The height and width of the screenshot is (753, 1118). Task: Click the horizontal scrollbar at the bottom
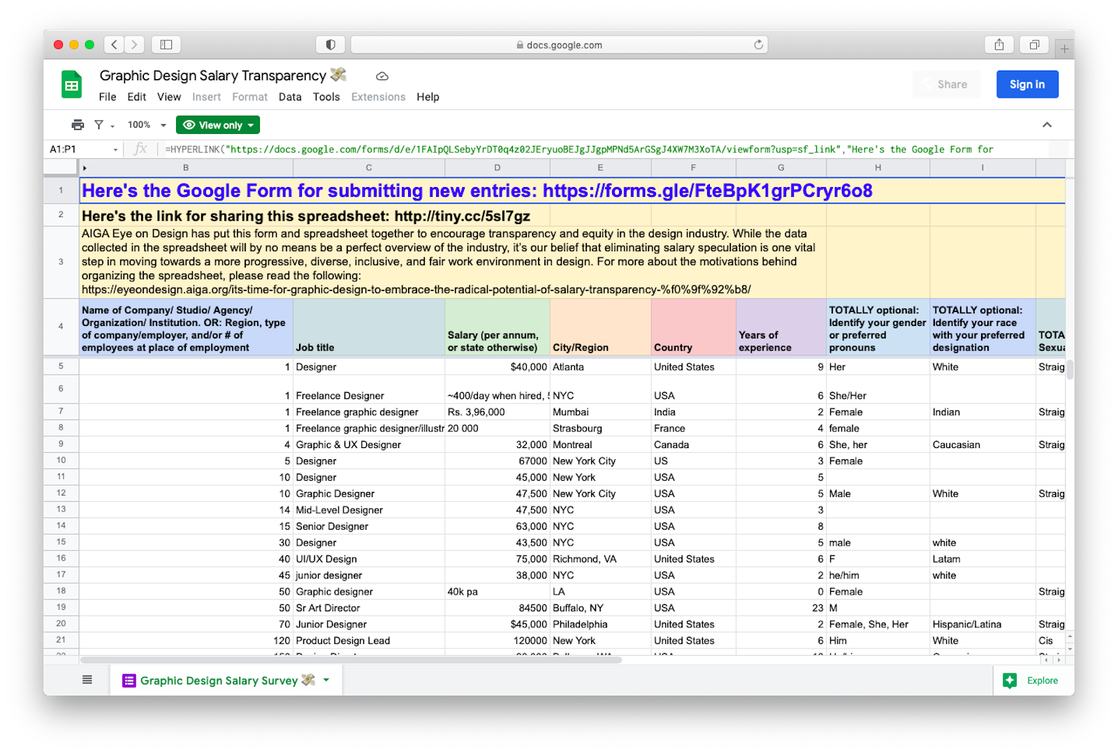(351, 659)
